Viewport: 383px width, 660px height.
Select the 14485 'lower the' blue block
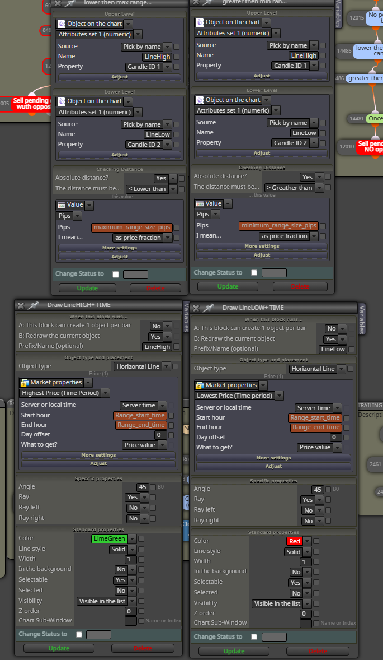click(x=368, y=51)
